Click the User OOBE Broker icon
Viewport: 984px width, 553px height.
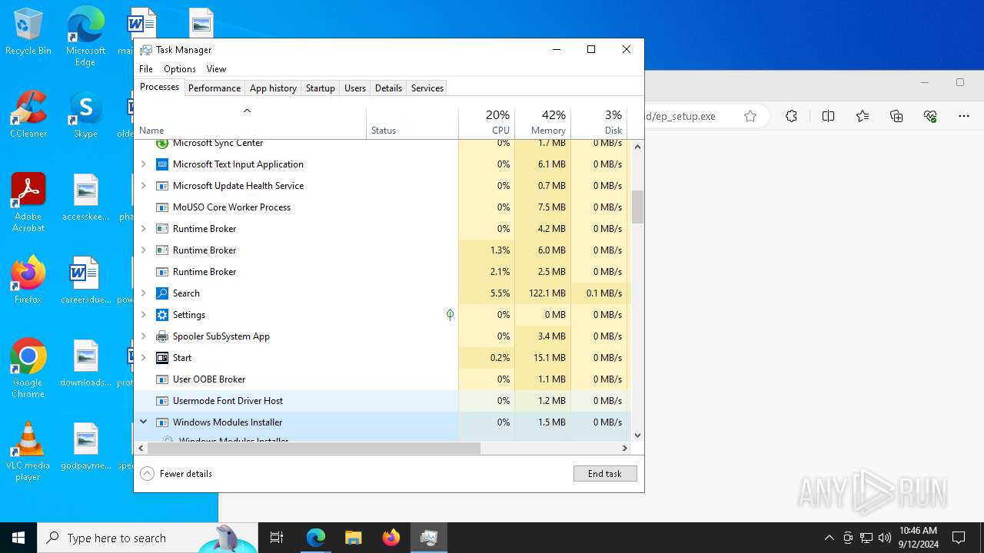[x=161, y=379]
